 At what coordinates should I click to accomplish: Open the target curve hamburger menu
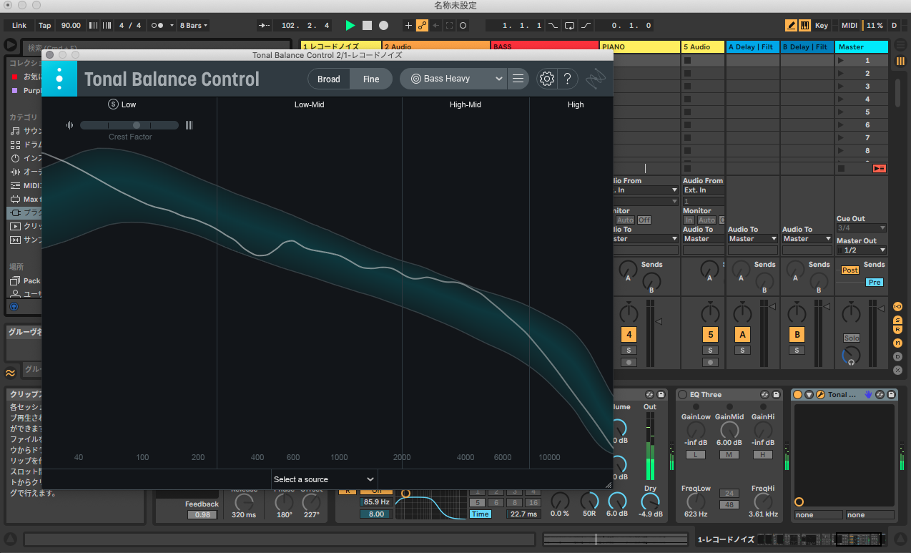click(518, 79)
